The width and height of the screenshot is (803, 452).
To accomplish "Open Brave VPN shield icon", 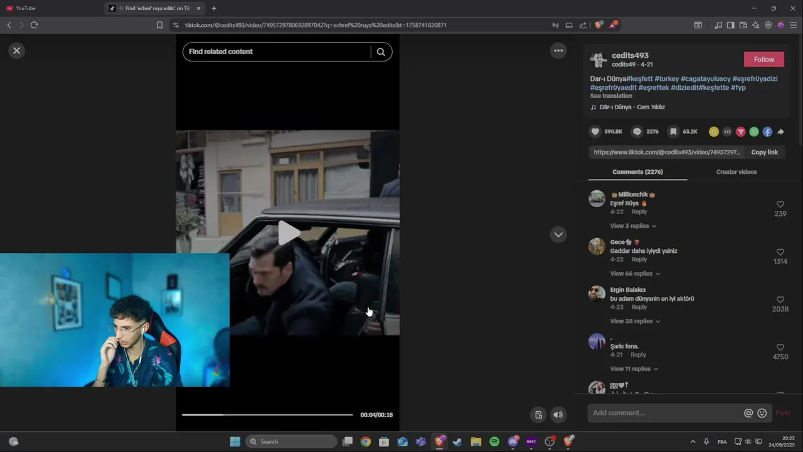I will click(768, 25).
